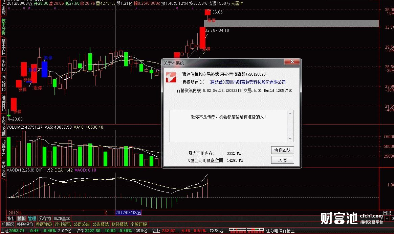Click the connection status indicator boxes in the status bar
This screenshot has height=234, width=394.
[246, 230]
